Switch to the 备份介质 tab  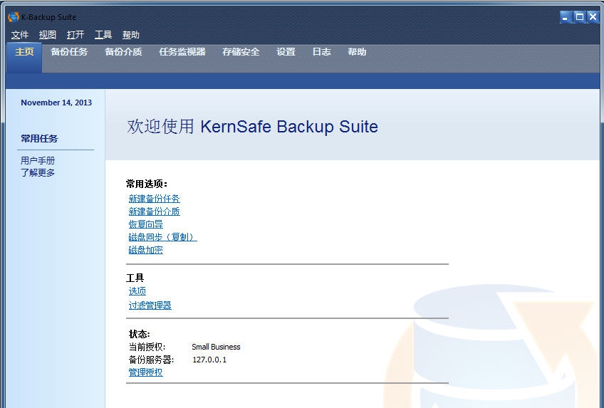coord(123,52)
